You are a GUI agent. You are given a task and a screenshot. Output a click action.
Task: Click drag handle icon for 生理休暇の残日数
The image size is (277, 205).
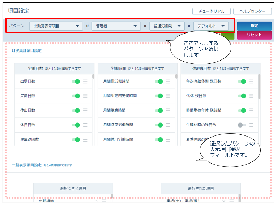pos(251,125)
